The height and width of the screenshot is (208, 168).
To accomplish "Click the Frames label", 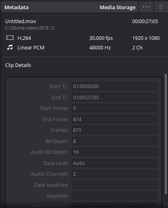I will (x=59, y=130).
